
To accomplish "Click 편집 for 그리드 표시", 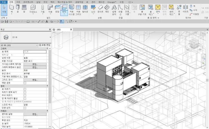I will [35, 80].
